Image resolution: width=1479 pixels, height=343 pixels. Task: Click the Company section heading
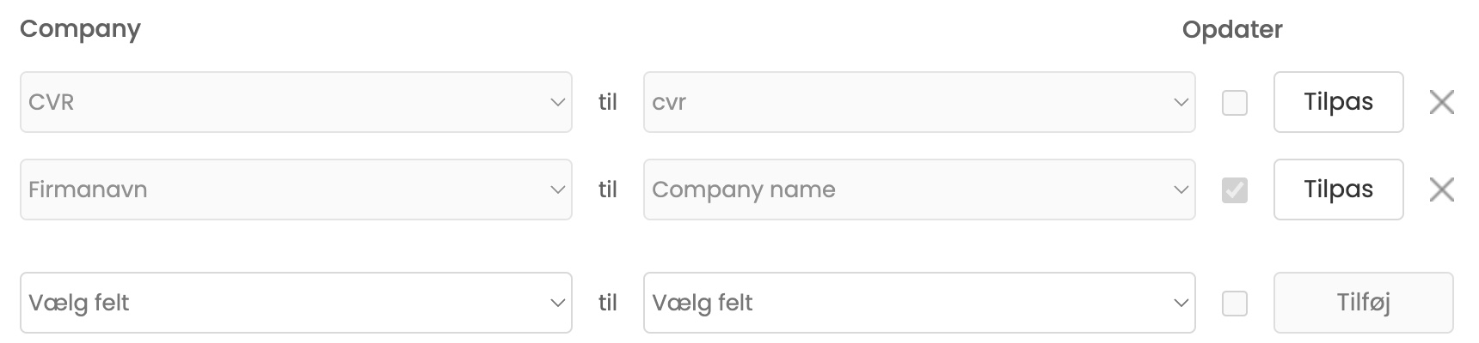point(80,29)
